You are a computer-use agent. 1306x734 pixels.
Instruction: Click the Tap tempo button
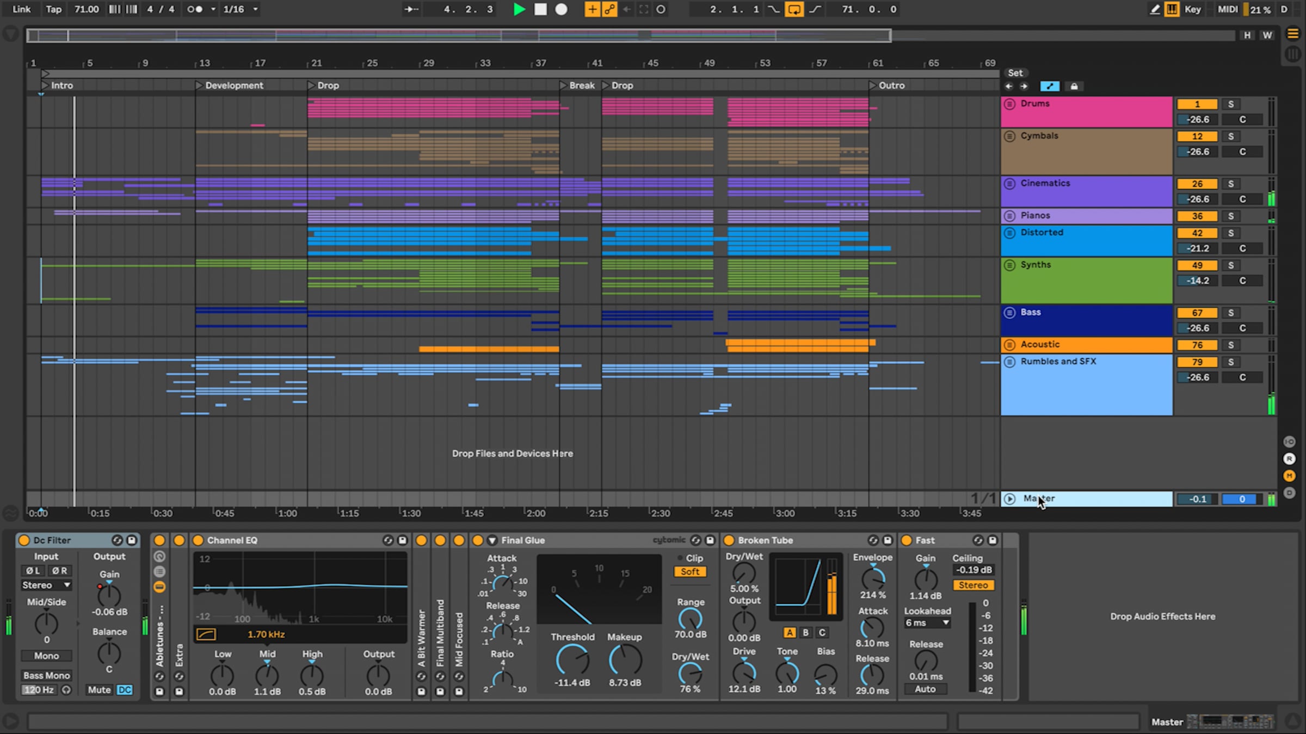point(53,9)
